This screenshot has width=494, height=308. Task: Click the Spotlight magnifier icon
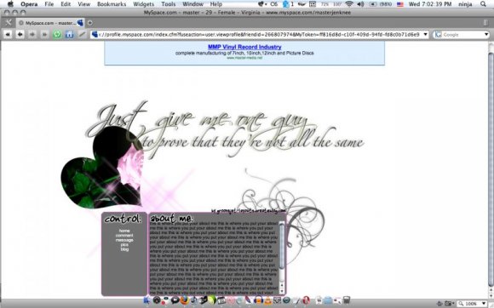pos(483,4)
